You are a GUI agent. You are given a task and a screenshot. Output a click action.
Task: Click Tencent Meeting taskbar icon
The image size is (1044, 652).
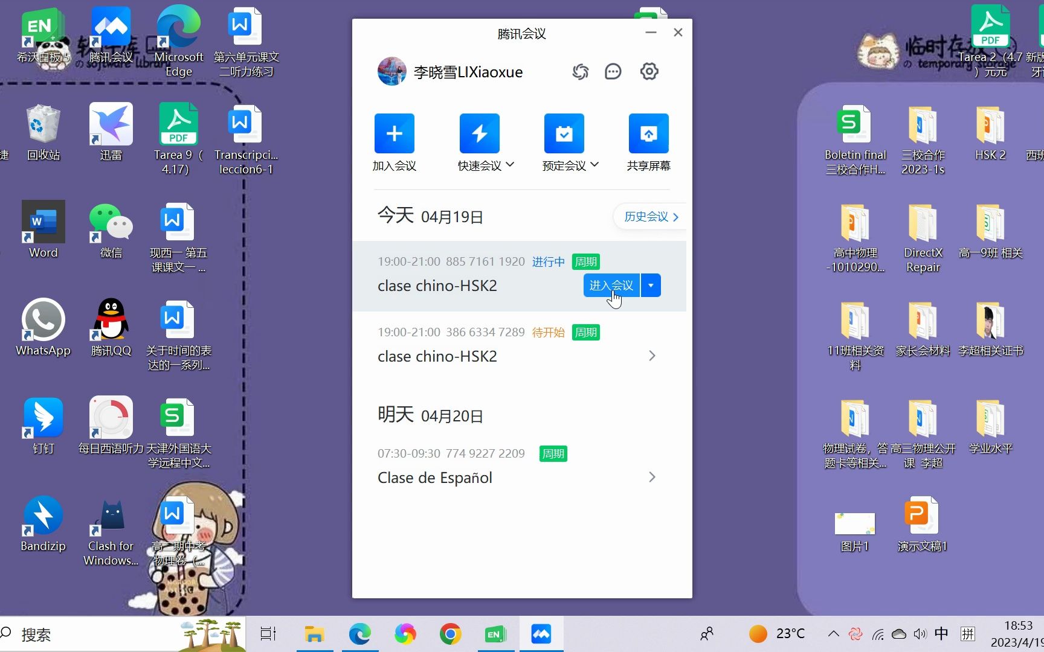pos(541,634)
